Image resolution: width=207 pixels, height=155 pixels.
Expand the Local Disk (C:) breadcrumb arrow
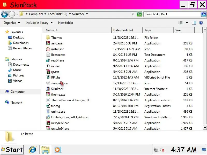70,14
